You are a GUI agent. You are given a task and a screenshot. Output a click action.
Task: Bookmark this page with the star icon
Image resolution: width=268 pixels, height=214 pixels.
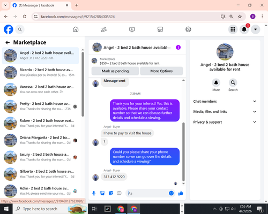tap(240, 17)
